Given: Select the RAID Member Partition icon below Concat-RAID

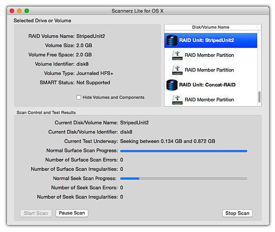Looking at the screenshot, I should point(177,100).
